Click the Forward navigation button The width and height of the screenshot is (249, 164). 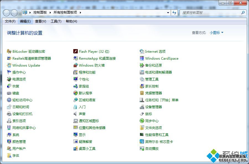point(14,13)
